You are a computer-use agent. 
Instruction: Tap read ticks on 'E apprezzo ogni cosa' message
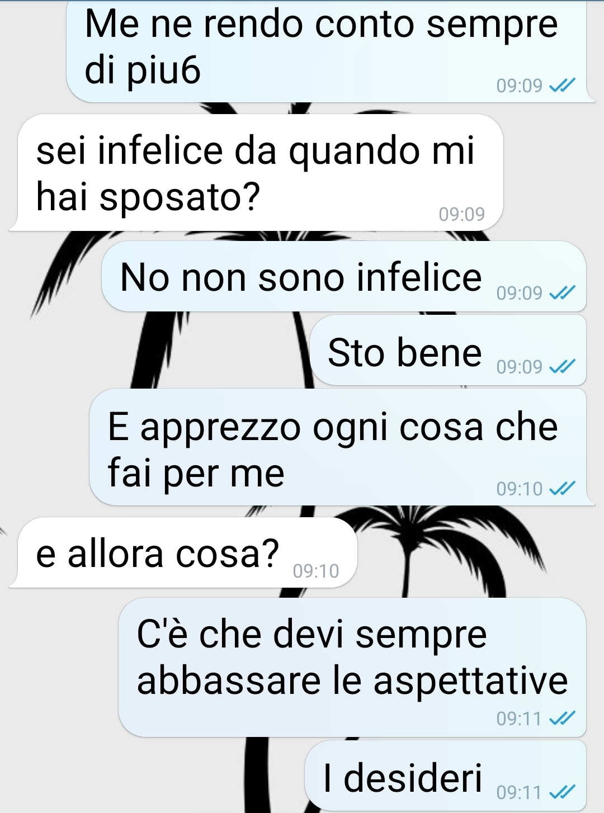tap(562, 489)
